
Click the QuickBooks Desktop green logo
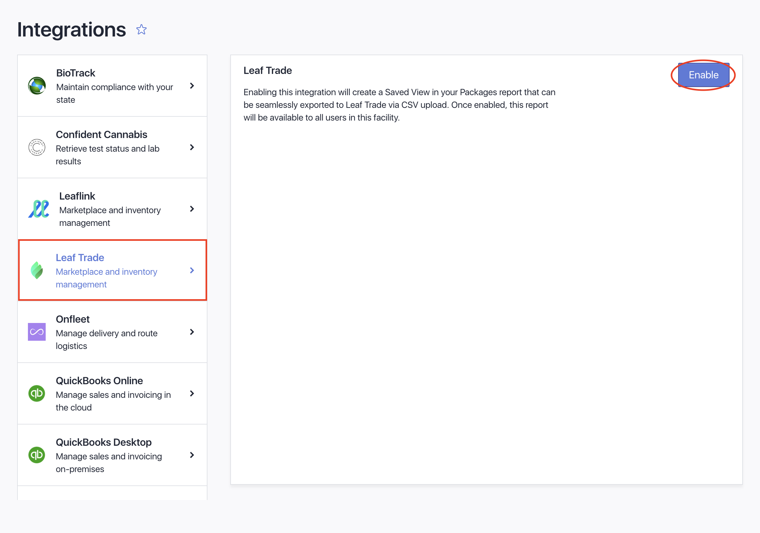[37, 455]
